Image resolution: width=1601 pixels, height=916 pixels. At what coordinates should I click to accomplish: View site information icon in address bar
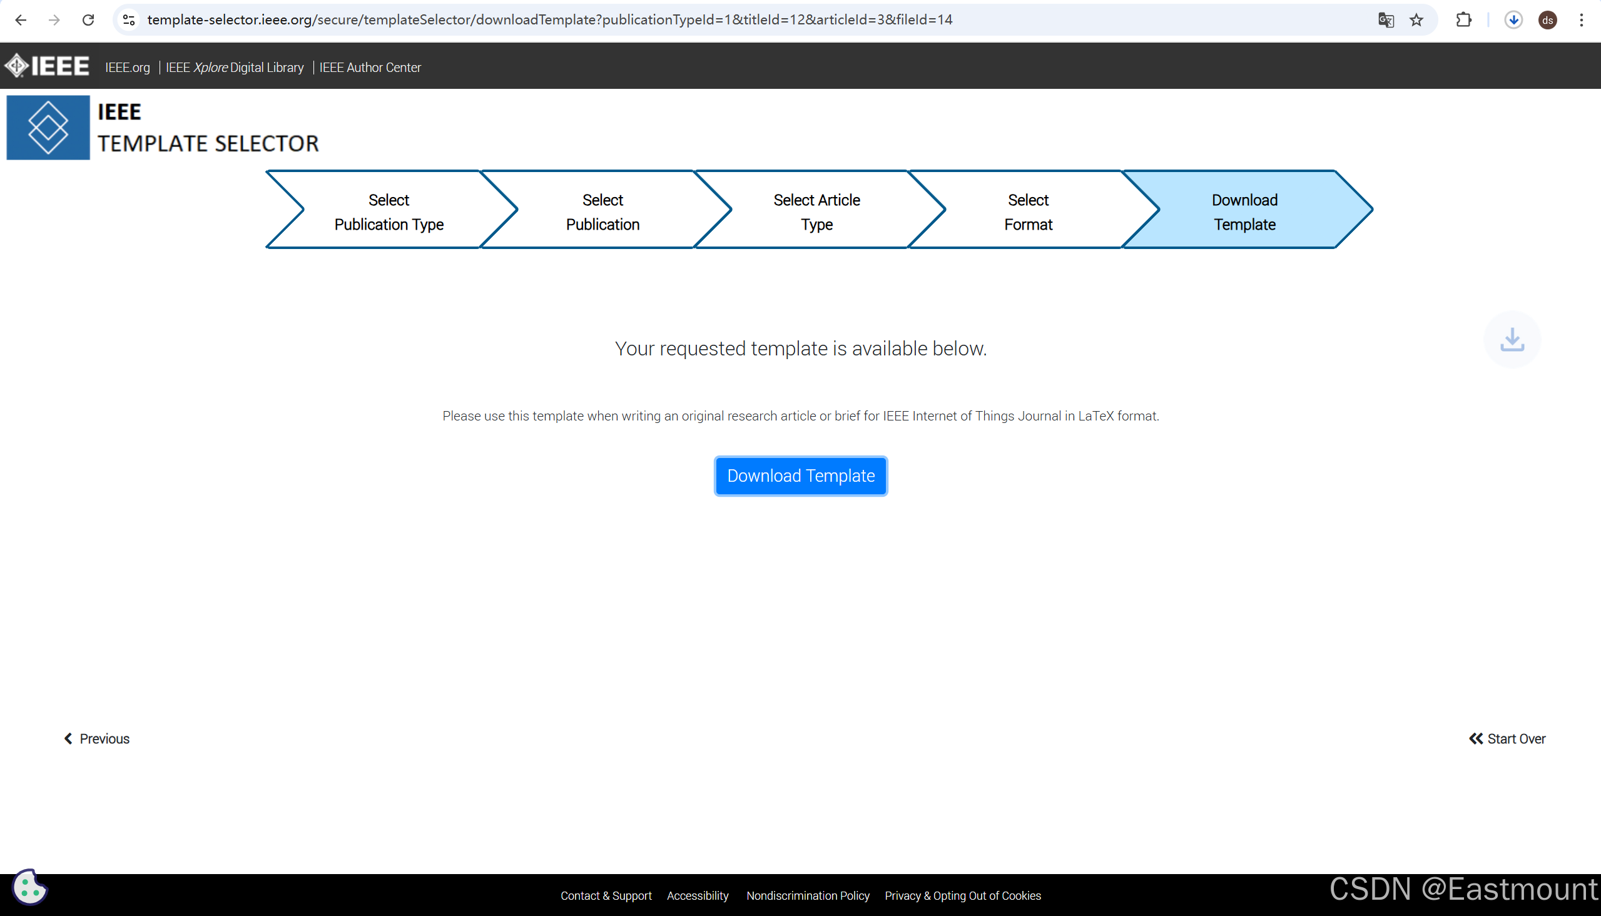[x=129, y=20]
